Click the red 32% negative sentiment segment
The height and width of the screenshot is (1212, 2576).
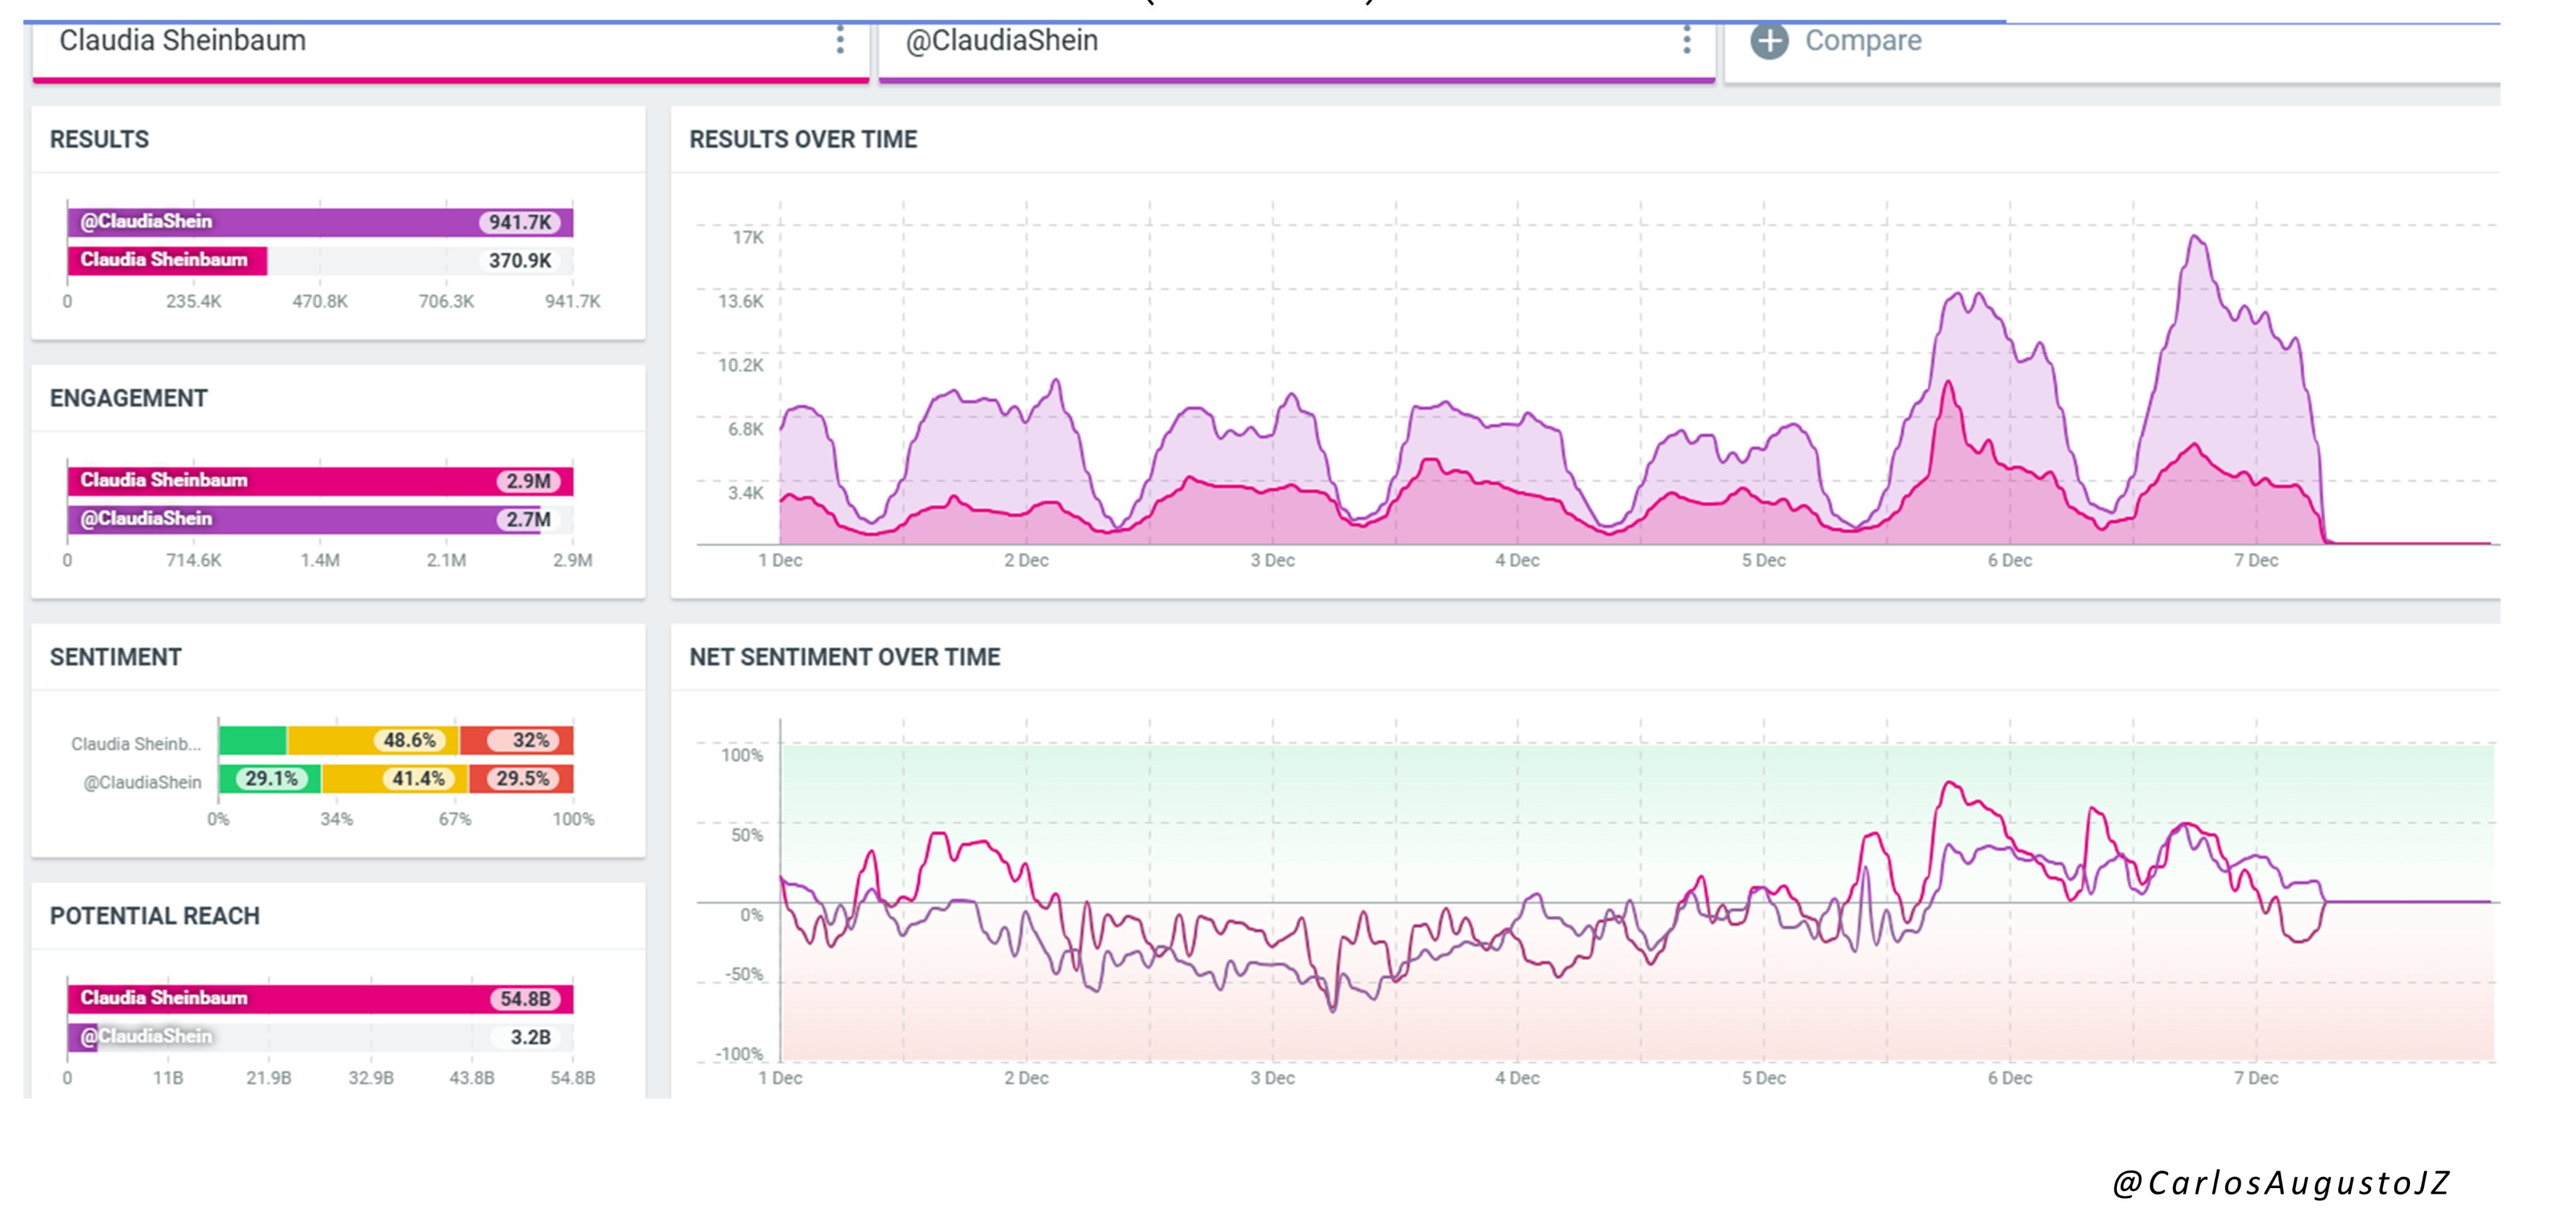pos(516,741)
